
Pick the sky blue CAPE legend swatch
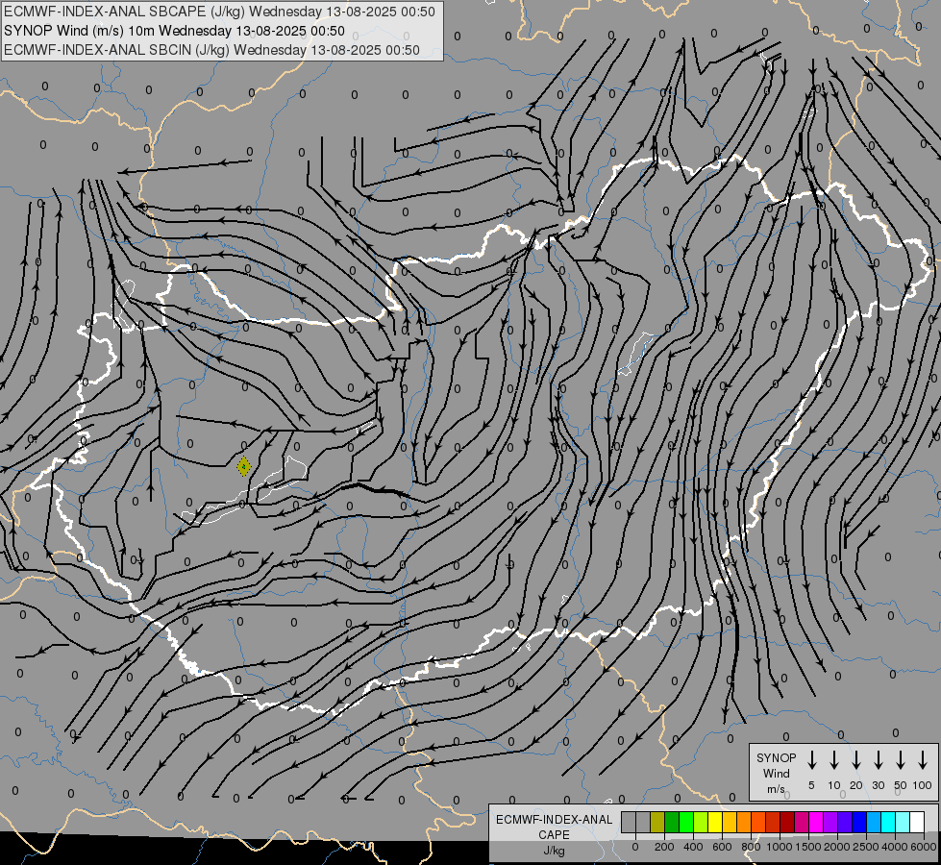[x=874, y=822]
